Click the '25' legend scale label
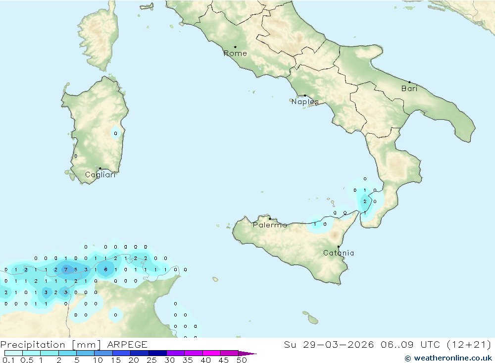This screenshot has width=495, height=363. pyautogui.click(x=151, y=360)
